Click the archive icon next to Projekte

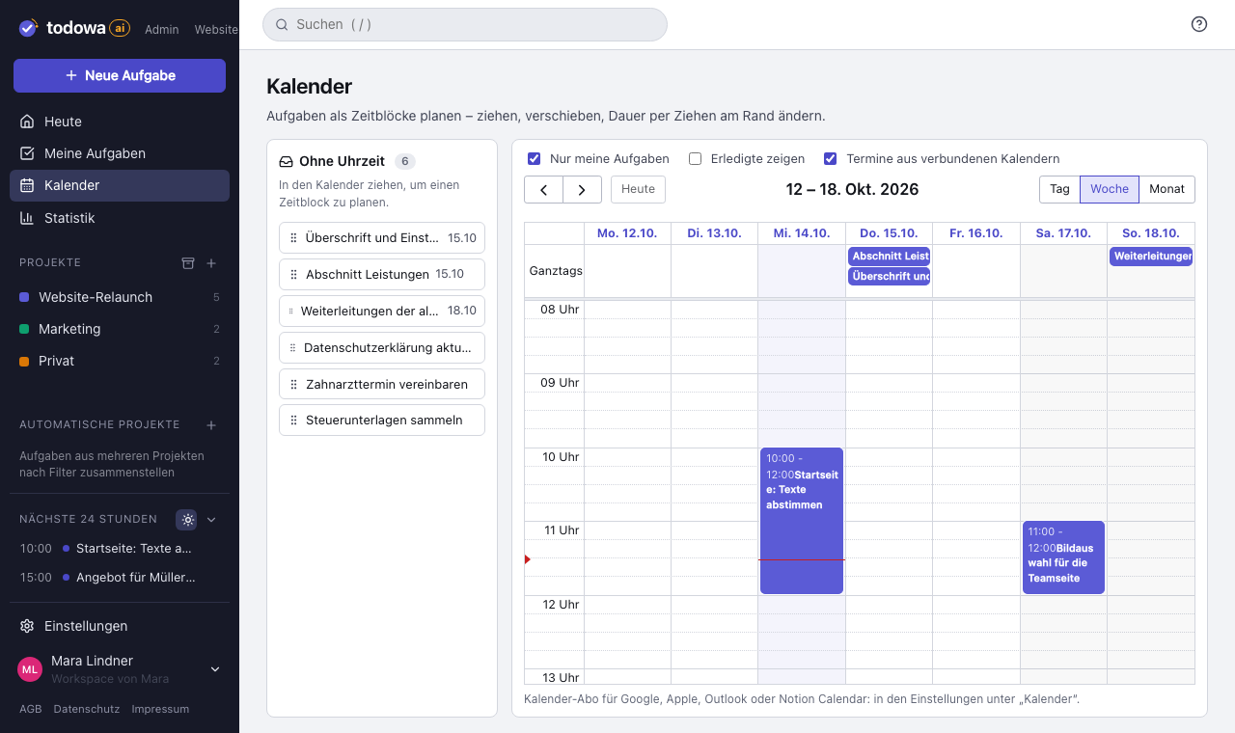[x=188, y=262]
